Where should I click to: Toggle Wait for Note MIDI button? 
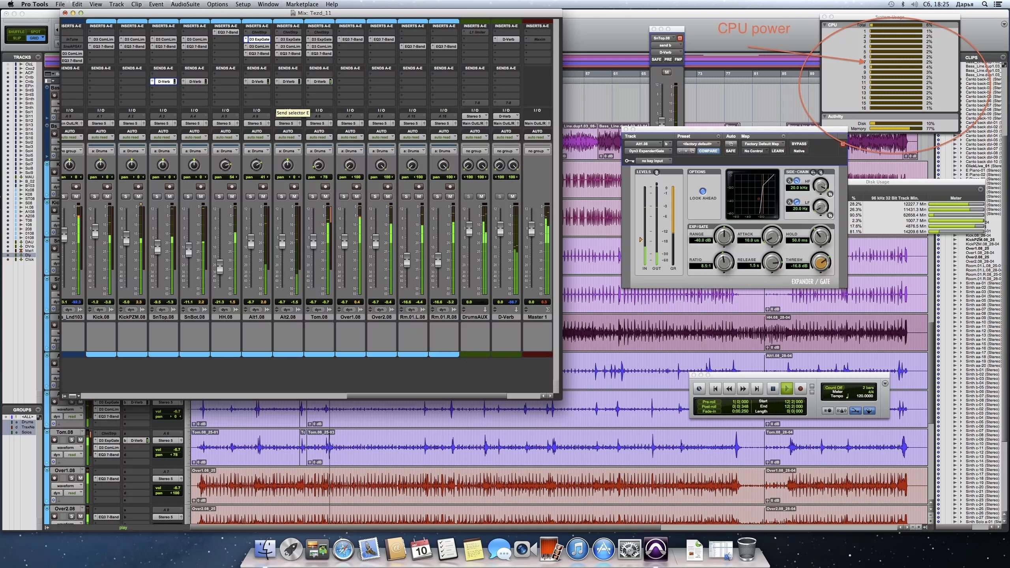(x=828, y=411)
